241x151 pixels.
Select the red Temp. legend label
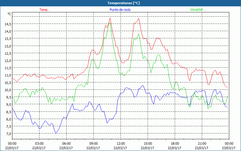(44, 10)
